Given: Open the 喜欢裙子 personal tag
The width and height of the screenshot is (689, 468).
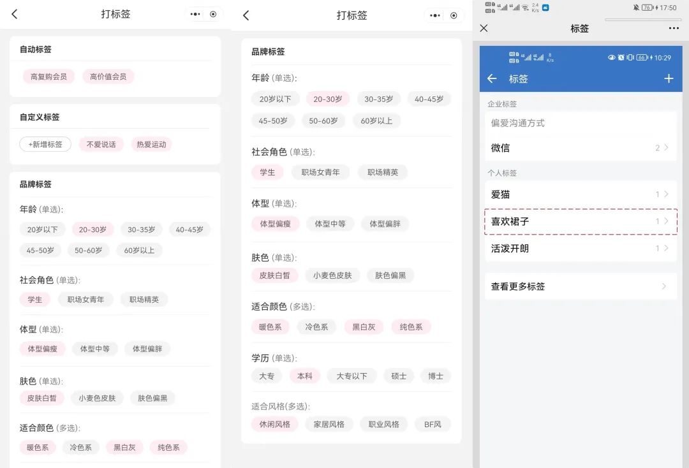Looking at the screenshot, I should 581,222.
